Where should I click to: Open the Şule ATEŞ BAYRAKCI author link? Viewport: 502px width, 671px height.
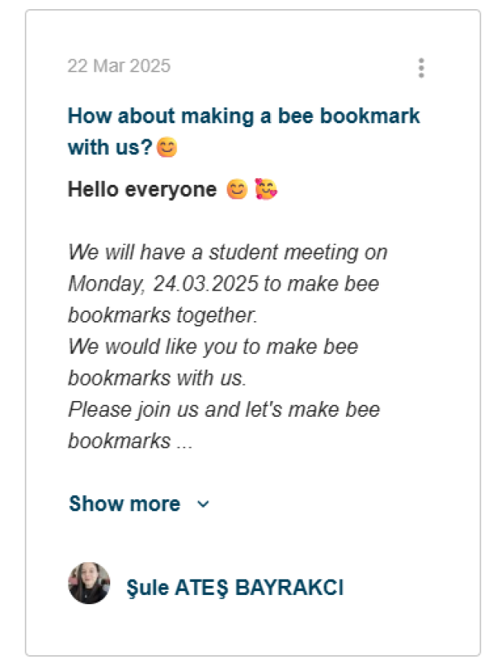click(234, 587)
